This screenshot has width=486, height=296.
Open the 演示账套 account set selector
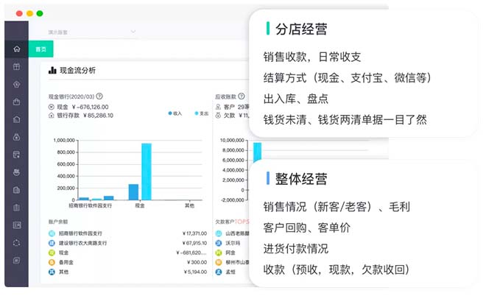pyautogui.click(x=92, y=32)
